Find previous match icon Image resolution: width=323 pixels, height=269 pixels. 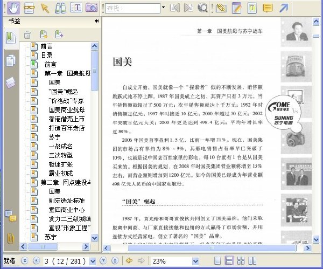[174, 8]
